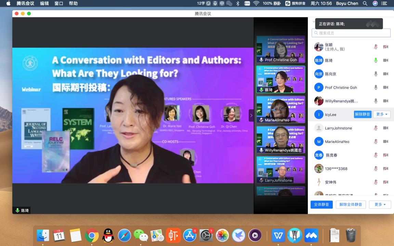394x246 pixels.
Task: Click the 搜索成员 search field
Action: click(x=351, y=33)
